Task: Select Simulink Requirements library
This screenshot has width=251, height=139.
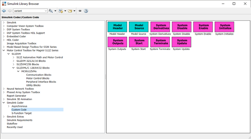Action: pos(20,120)
